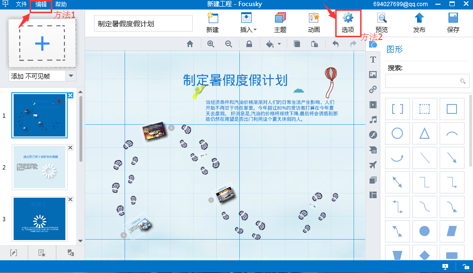Click the list-with-star icon bottom left
The image size is (473, 273).
42,253
